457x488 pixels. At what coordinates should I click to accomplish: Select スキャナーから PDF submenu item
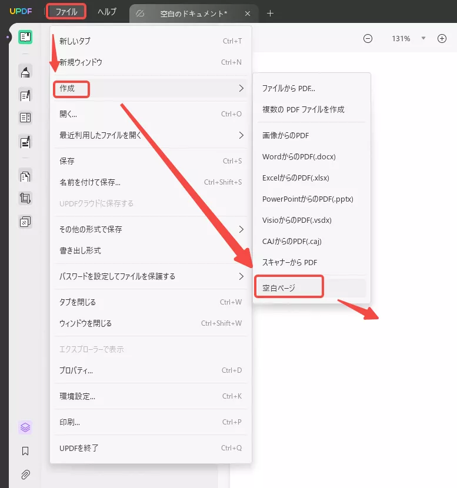click(x=312, y=262)
